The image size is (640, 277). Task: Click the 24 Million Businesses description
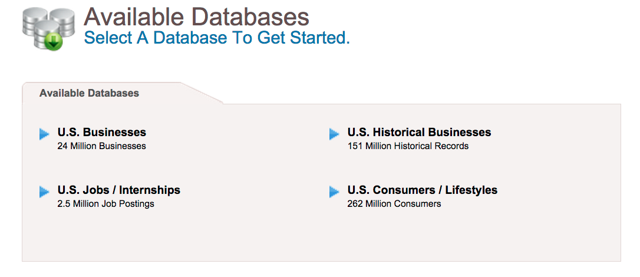(x=101, y=146)
